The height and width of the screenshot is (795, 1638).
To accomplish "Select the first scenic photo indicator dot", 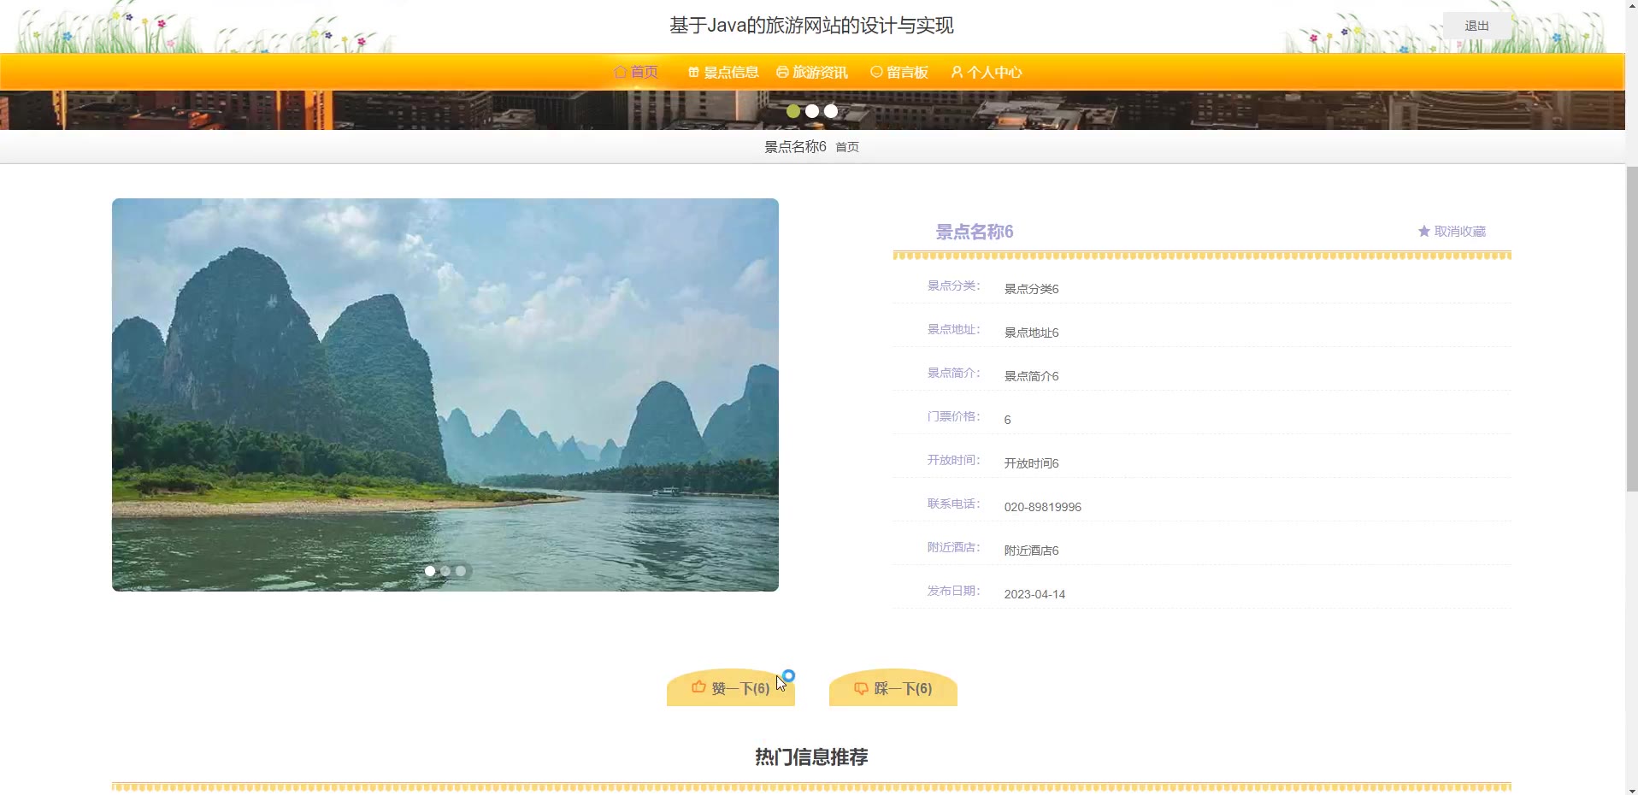I will tap(430, 571).
